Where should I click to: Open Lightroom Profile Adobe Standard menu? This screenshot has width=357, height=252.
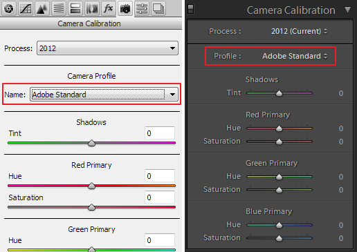(295, 56)
